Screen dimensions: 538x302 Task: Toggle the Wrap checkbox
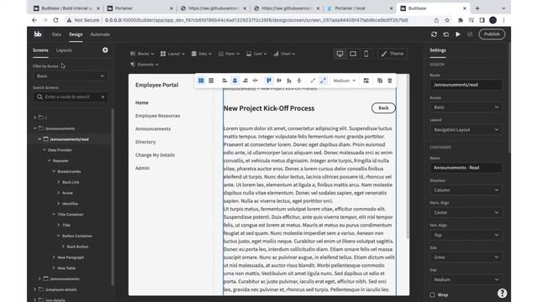[432, 294]
